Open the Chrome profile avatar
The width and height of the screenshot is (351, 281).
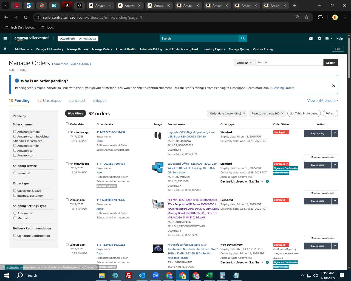(x=335, y=17)
